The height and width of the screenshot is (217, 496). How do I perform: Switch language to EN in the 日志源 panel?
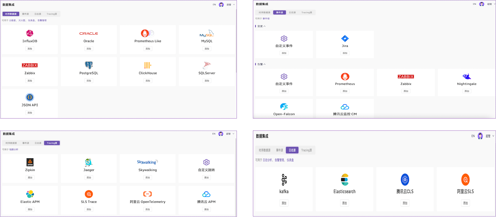pos(473,136)
